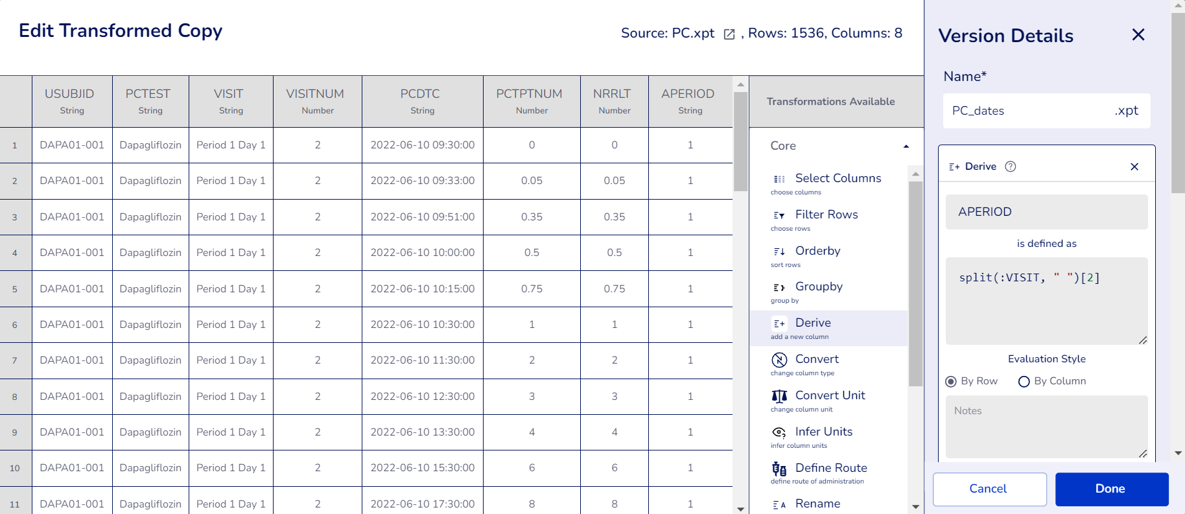The height and width of the screenshot is (514, 1185).
Task: Click the Convert Unit scale icon
Action: [779, 396]
